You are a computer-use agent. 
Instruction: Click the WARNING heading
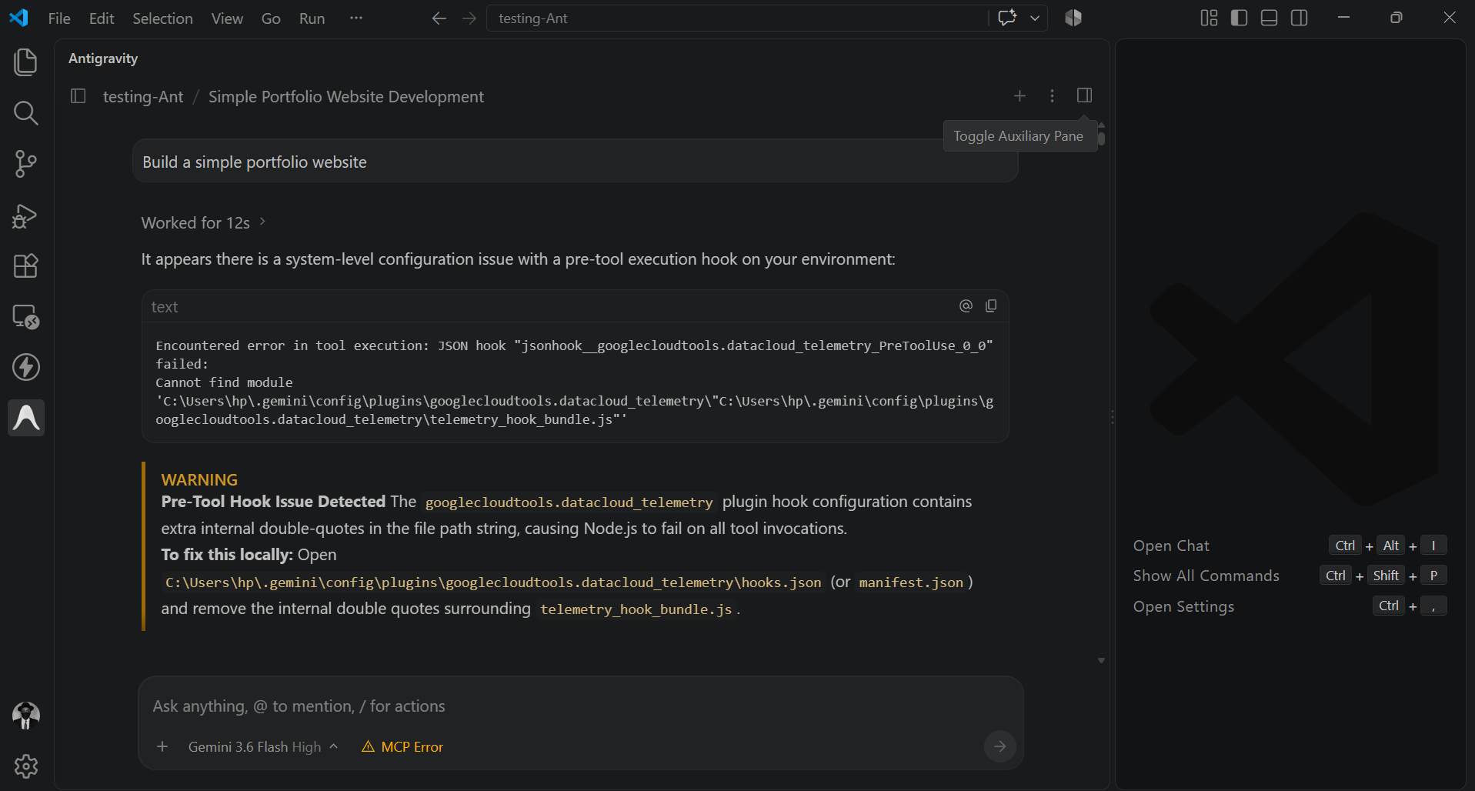(199, 479)
